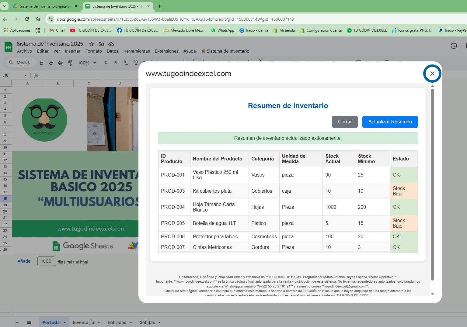The height and width of the screenshot is (327, 467).
Task: Open the Ver menu
Action: (x=57, y=51)
